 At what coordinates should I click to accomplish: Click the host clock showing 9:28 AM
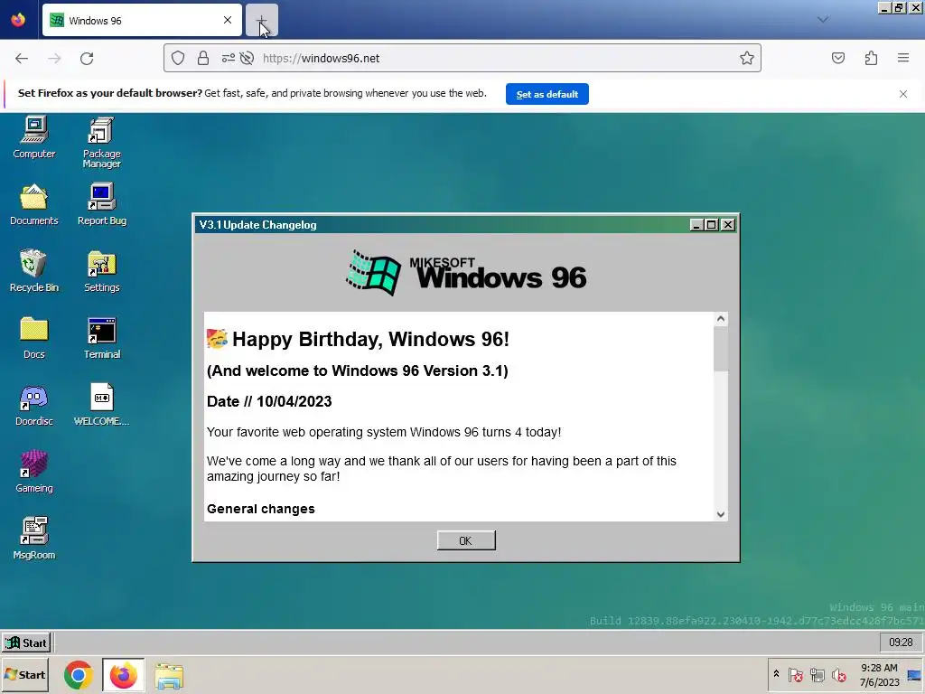pyautogui.click(x=879, y=674)
